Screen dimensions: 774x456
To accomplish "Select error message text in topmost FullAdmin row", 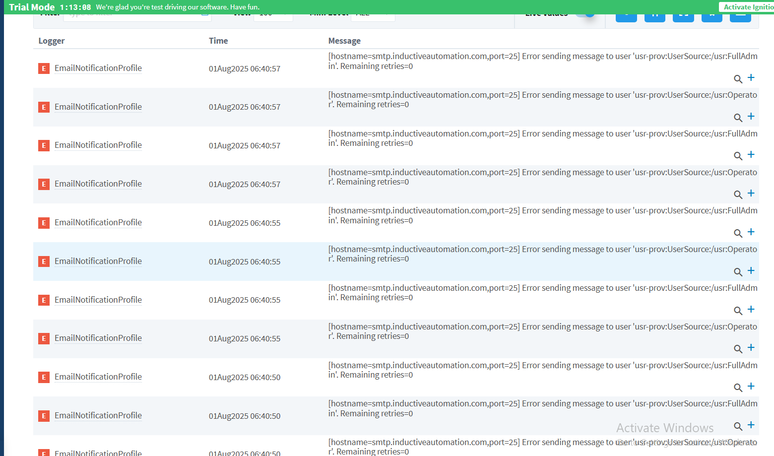I will click(x=543, y=61).
